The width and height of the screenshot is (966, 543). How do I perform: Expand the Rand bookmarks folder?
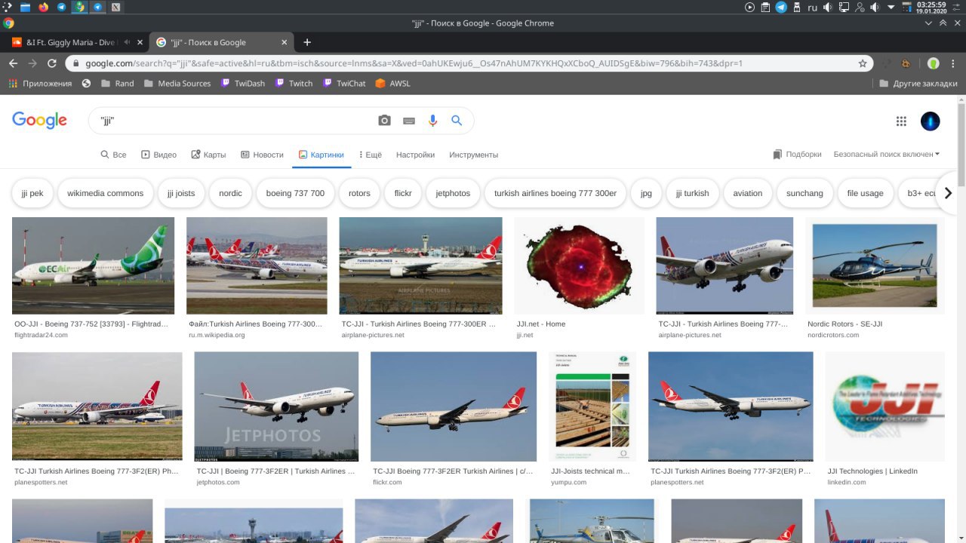117,84
